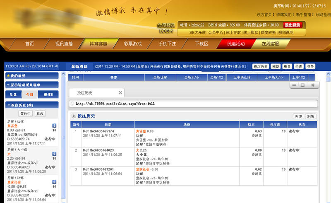Screen dimensions: 331x203
Task: Click dollar icon on bet ID 6635465174
Action: pos(54,126)
